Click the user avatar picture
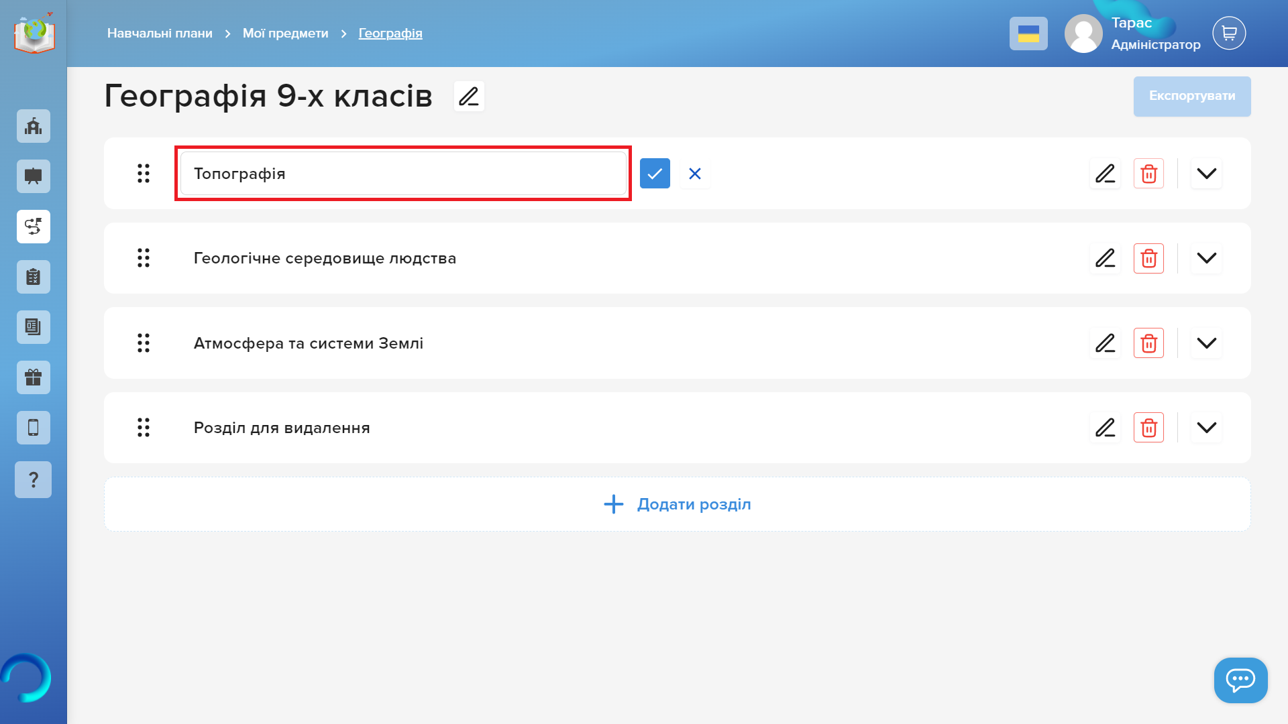Image resolution: width=1288 pixels, height=724 pixels. coord(1083,34)
